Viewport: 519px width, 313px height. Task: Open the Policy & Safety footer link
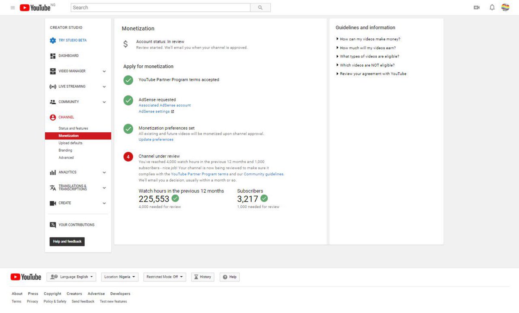coord(55,301)
